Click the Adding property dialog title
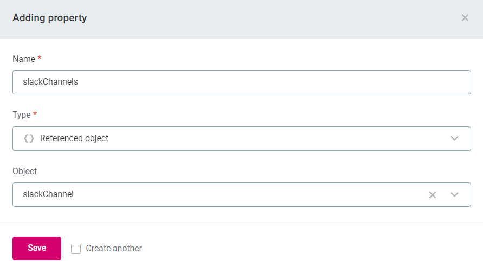This screenshot has height=272, width=483. (50, 18)
